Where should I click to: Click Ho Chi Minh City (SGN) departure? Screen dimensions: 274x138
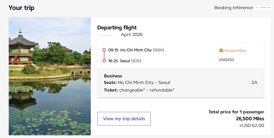pyautogui.click(x=142, y=50)
